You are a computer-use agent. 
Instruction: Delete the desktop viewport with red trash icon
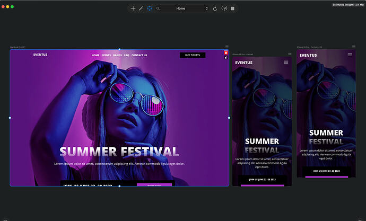pos(226,52)
